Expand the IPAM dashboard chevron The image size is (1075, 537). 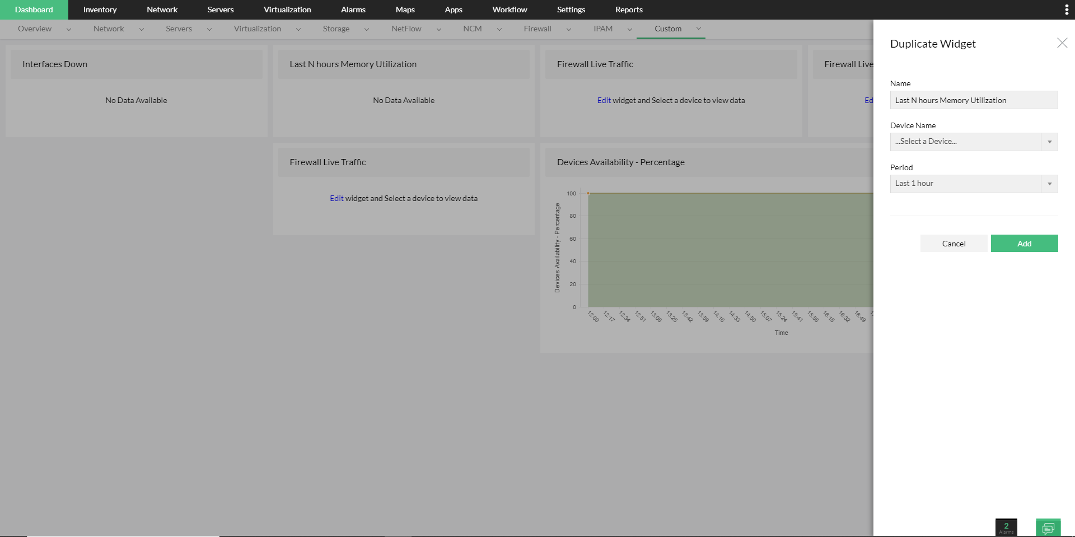(x=628, y=29)
